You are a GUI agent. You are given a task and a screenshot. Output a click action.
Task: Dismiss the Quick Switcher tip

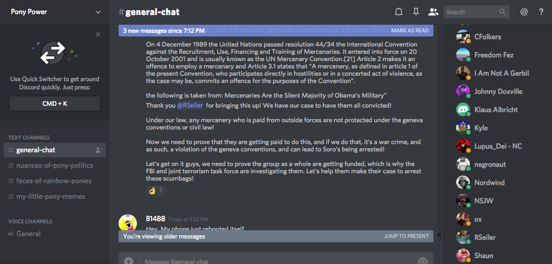(x=98, y=34)
